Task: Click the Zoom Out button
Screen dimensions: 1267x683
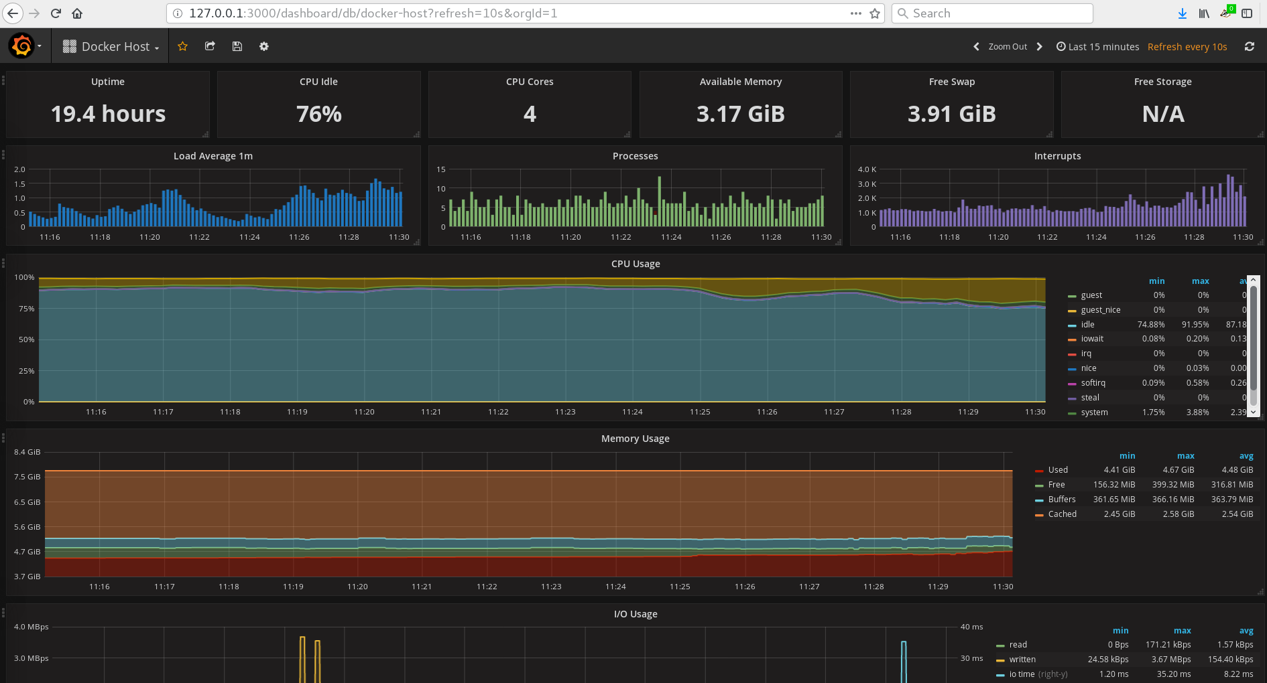Action: click(x=1007, y=46)
